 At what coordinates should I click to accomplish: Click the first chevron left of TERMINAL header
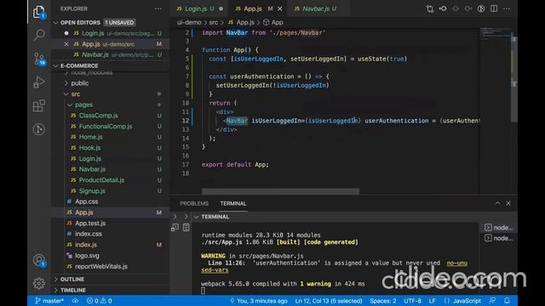[175, 217]
